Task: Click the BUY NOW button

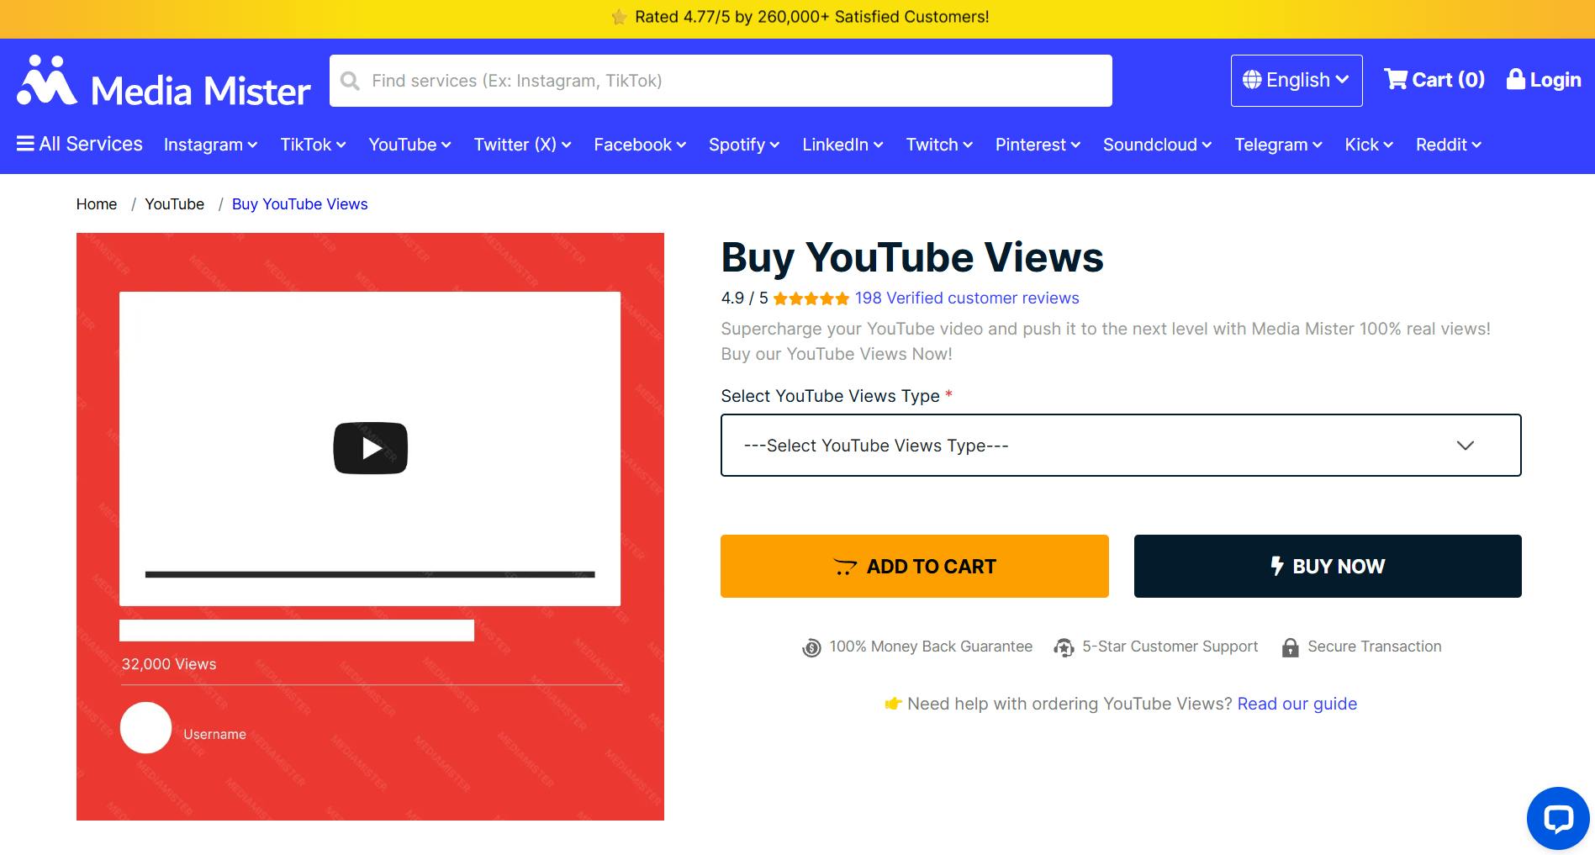Action: [1327, 566]
